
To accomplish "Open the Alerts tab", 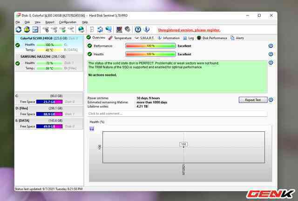I will 237,38.
